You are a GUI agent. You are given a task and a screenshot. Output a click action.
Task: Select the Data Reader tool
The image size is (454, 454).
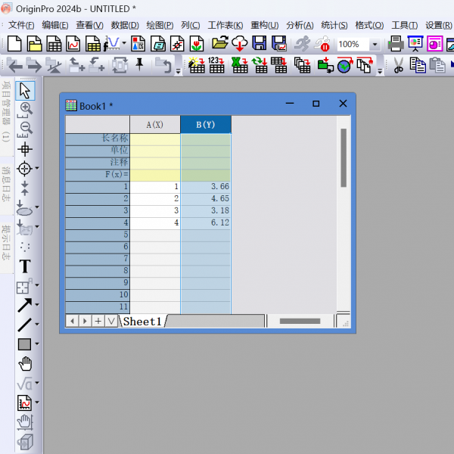click(x=24, y=169)
